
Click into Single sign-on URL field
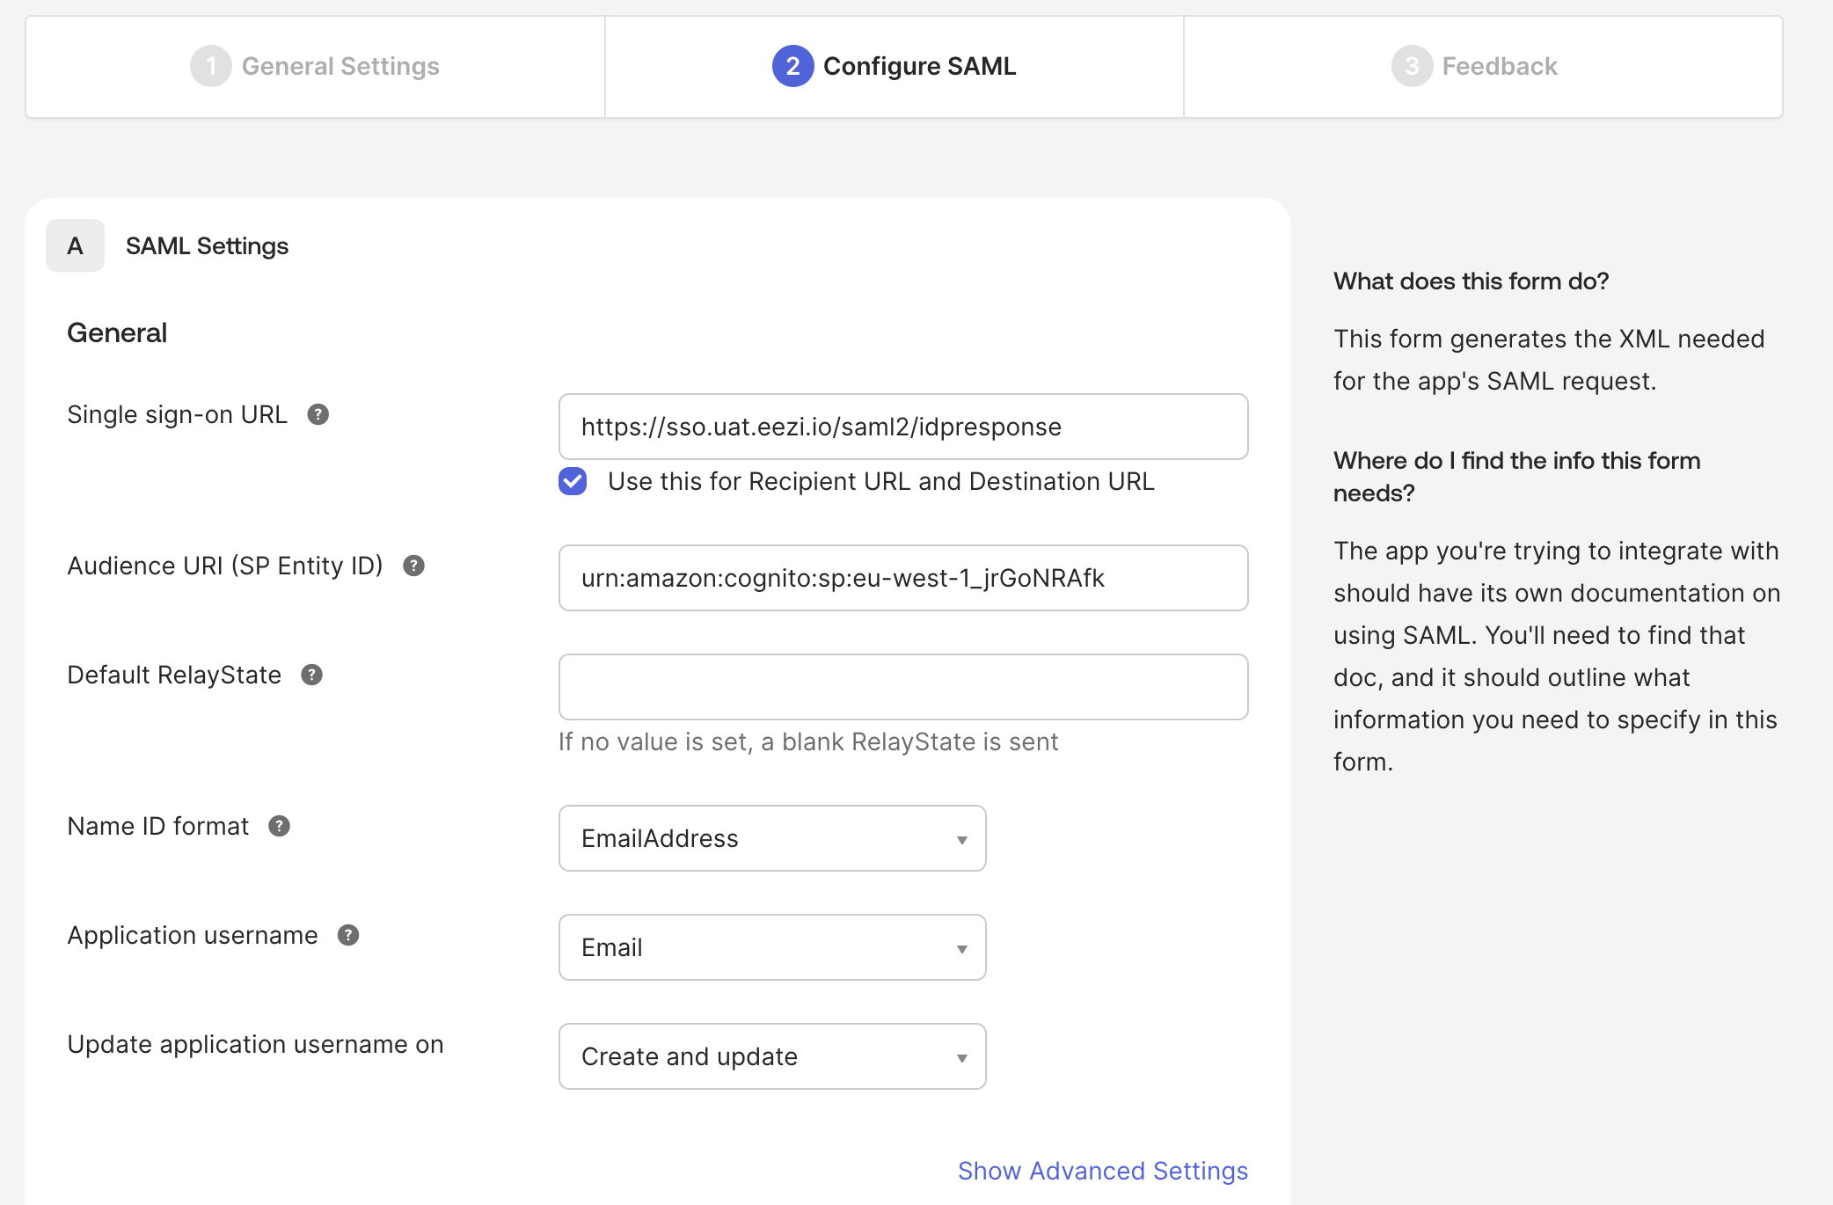pos(902,427)
